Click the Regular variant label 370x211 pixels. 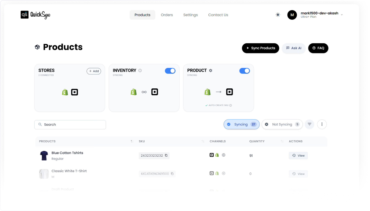click(x=57, y=159)
